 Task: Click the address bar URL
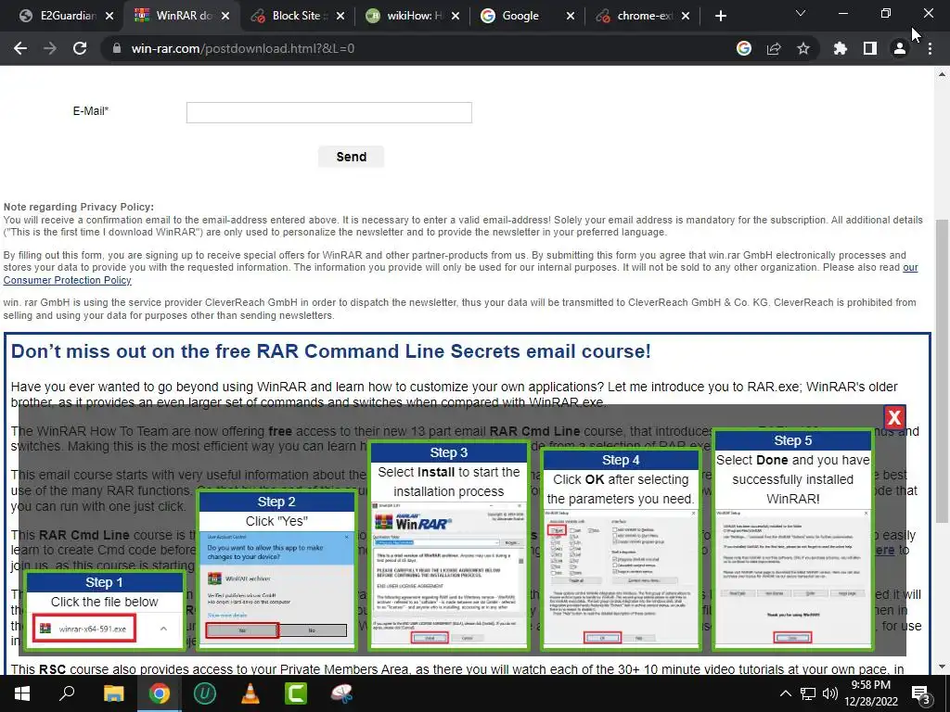[x=243, y=48]
